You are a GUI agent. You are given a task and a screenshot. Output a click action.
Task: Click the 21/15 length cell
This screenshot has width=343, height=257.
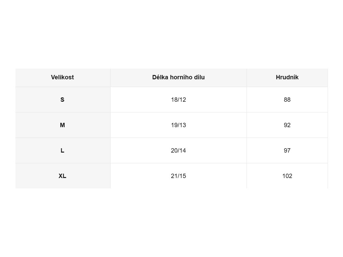(x=178, y=176)
